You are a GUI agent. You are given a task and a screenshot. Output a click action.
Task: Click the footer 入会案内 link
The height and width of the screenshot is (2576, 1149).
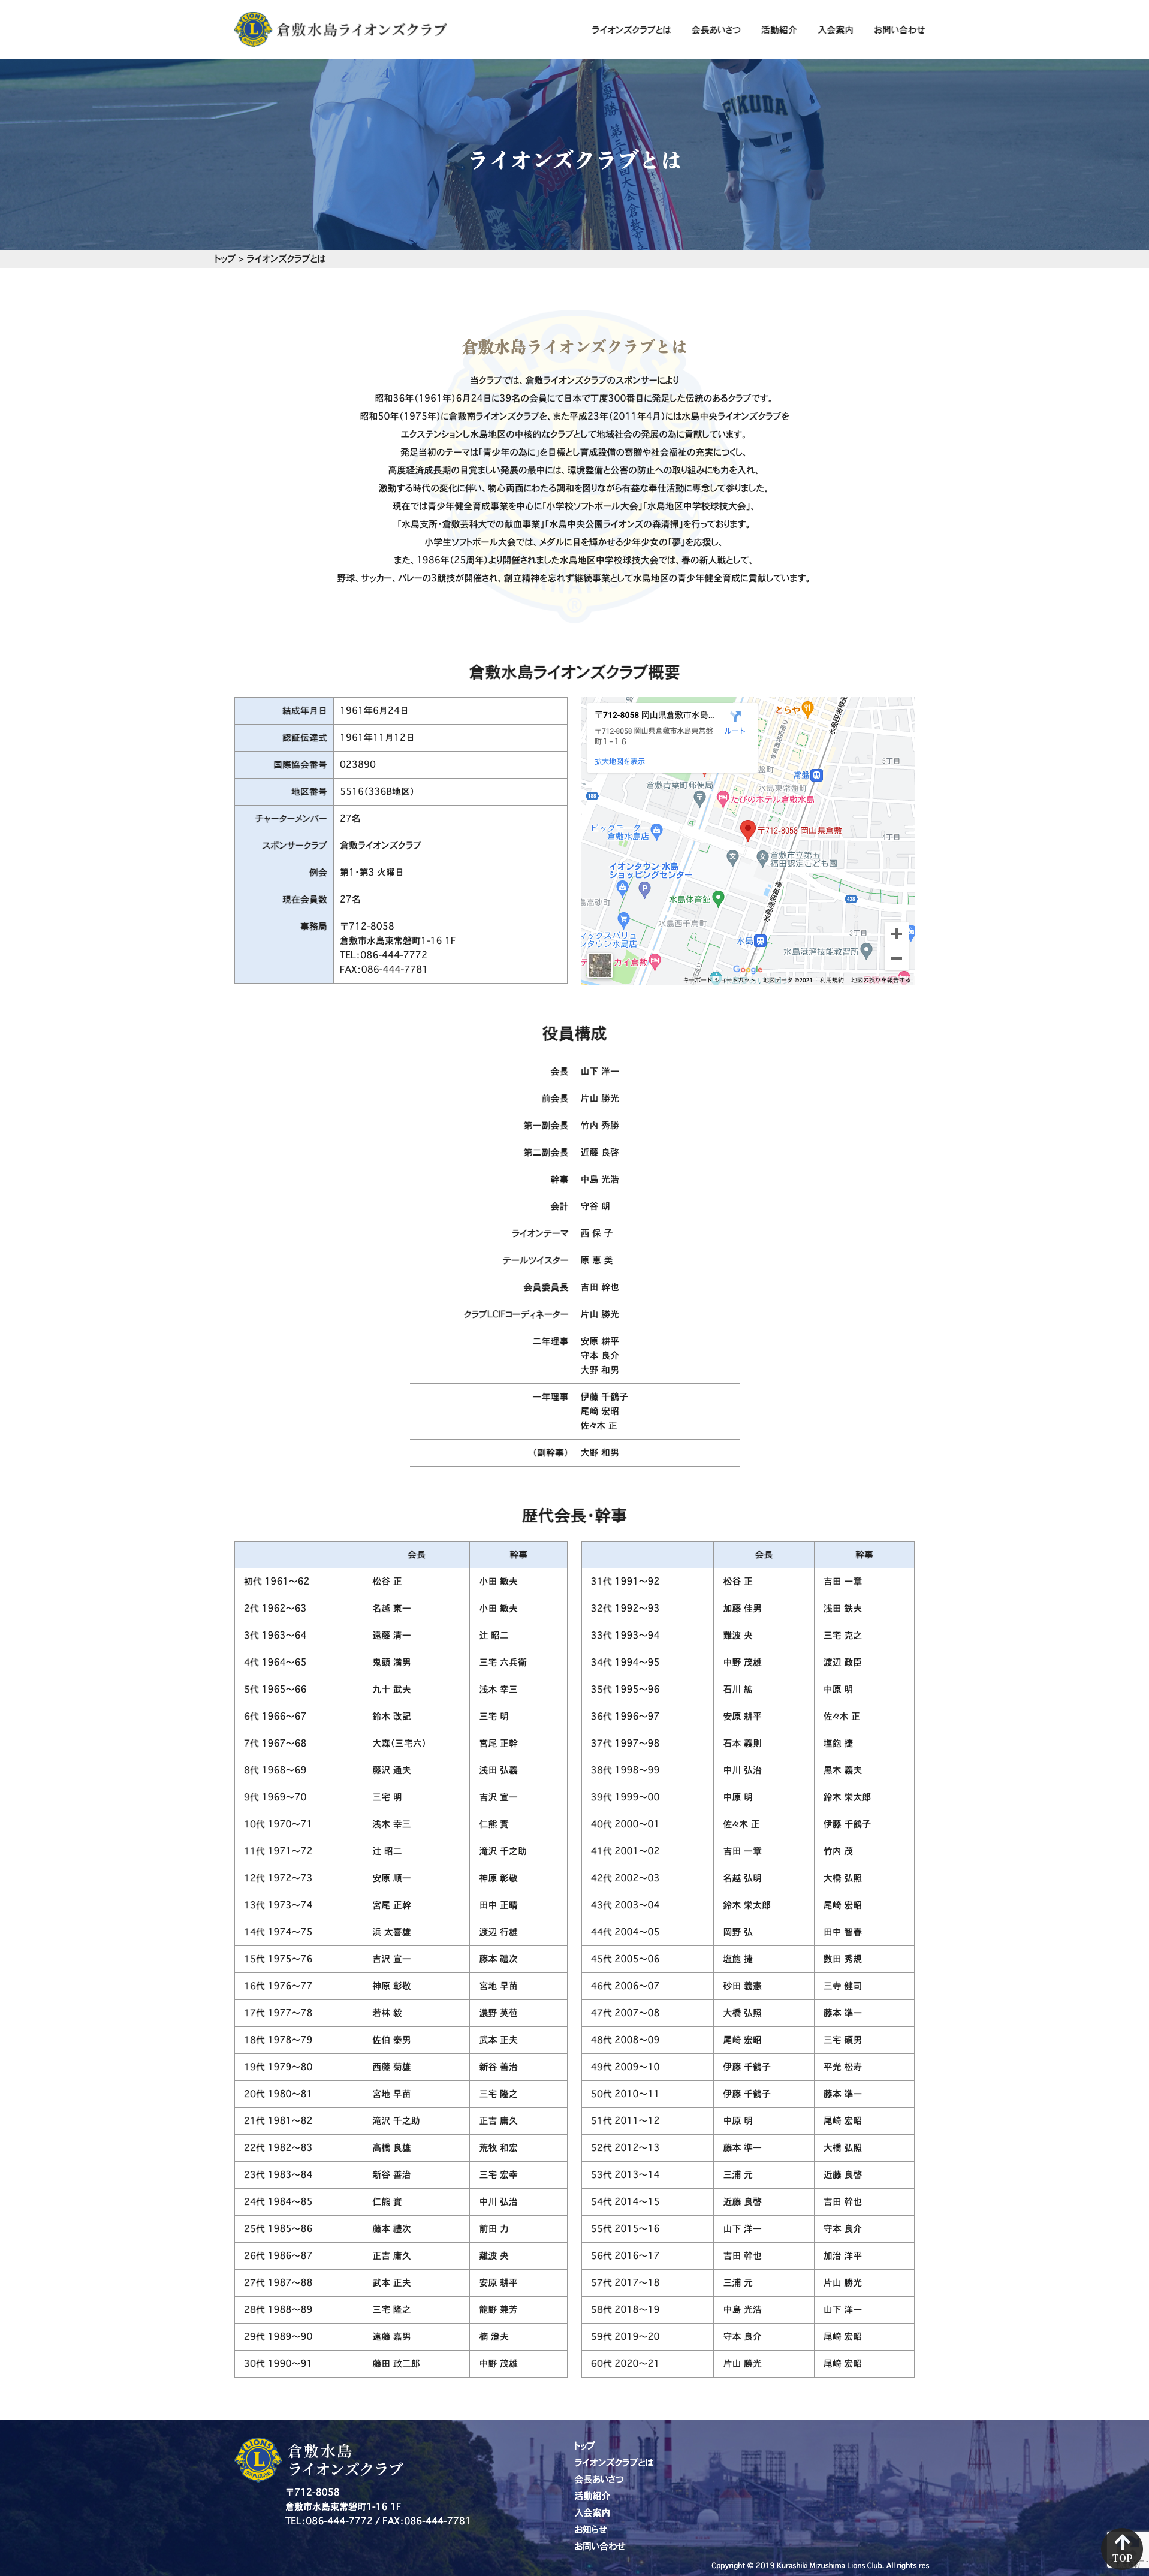coord(592,2513)
